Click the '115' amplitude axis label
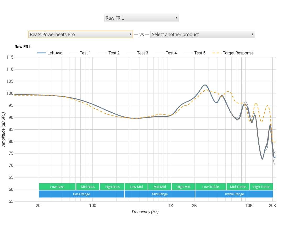The height and width of the screenshot is (234, 283). pyautogui.click(x=10, y=57)
